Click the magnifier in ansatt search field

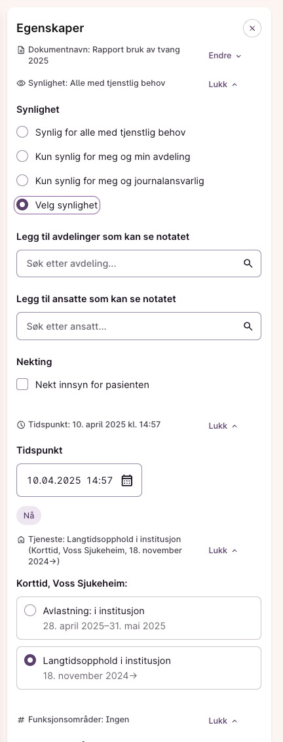(x=248, y=326)
